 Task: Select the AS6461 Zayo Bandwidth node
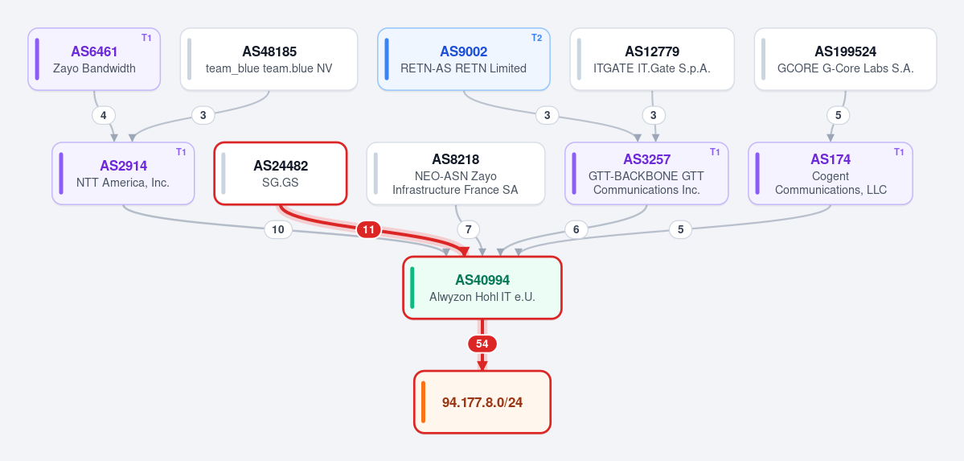tap(94, 59)
